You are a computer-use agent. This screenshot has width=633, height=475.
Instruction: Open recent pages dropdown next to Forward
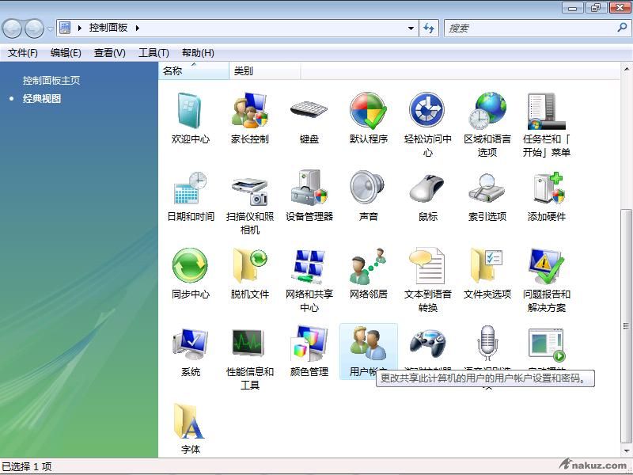(x=50, y=29)
